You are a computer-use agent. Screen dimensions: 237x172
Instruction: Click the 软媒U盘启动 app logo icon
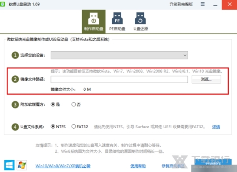click(2, 4)
